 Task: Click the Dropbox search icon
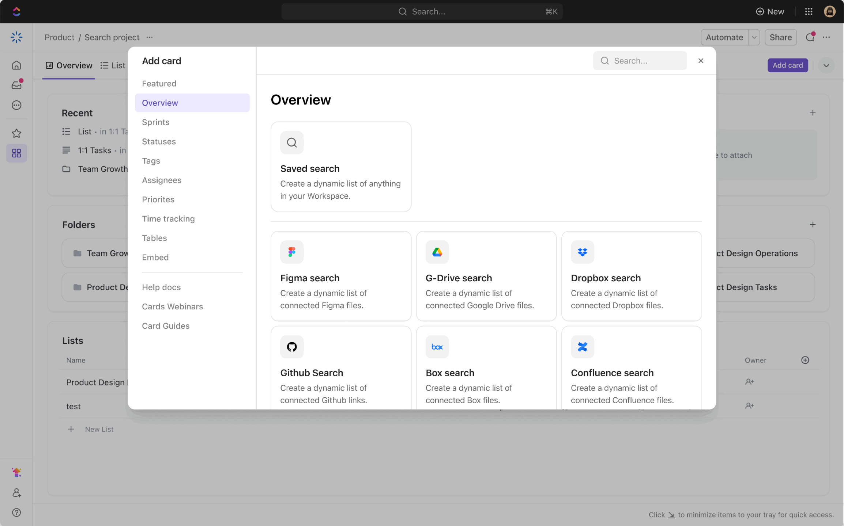click(x=582, y=251)
